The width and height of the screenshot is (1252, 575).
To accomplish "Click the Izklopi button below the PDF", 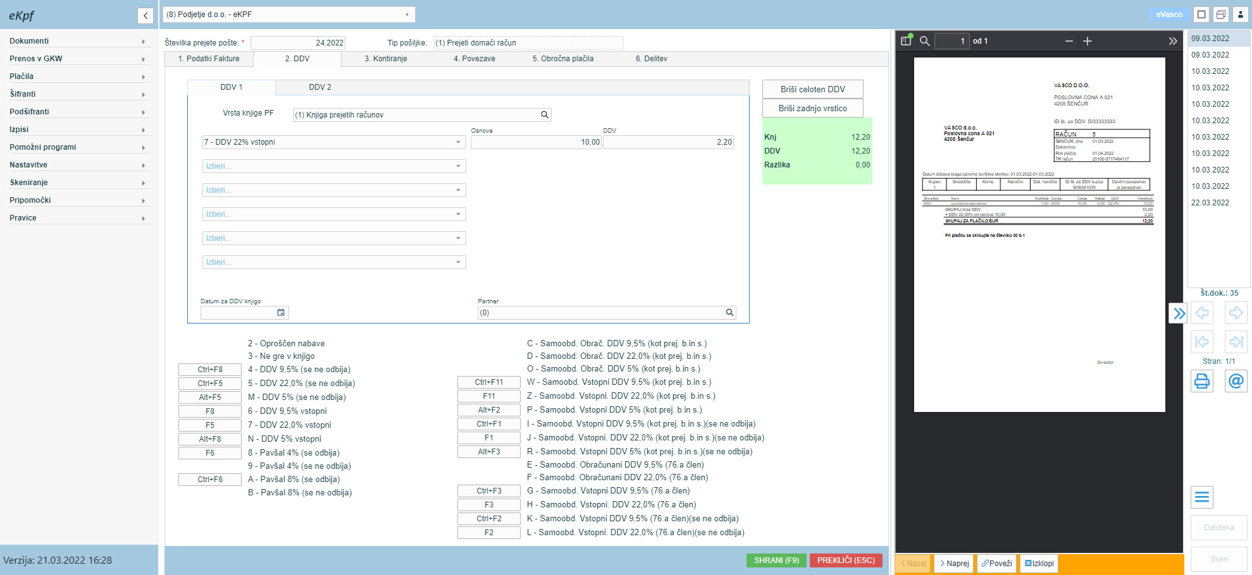I will [1039, 563].
